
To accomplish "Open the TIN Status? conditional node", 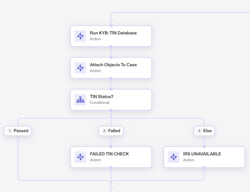I will [111, 100].
